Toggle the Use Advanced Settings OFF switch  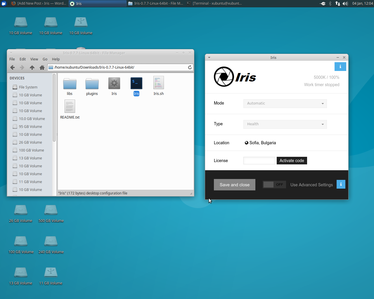point(274,185)
